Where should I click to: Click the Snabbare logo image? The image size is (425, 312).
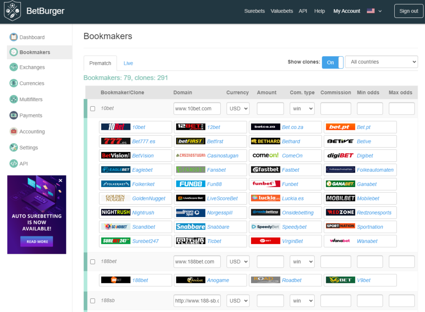click(191, 227)
